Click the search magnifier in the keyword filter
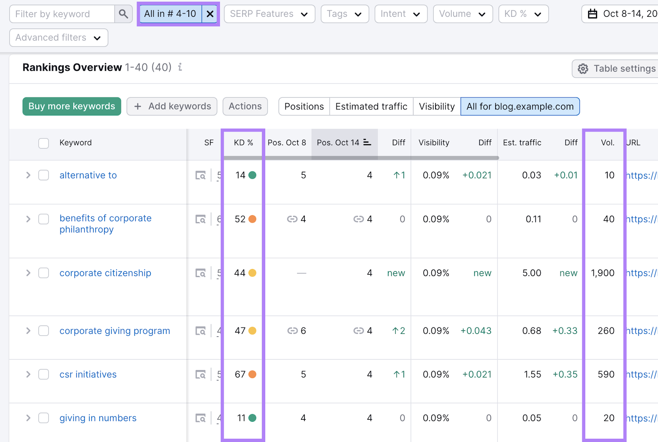The image size is (658, 442). [x=123, y=14]
